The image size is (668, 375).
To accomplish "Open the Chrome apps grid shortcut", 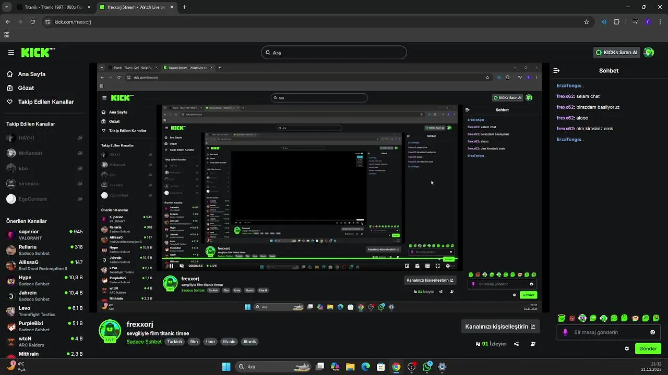I will [7, 35].
